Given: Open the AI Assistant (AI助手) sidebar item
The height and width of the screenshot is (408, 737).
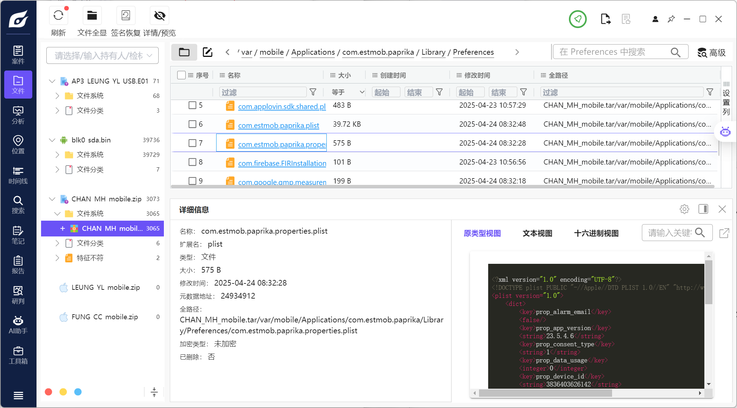Looking at the screenshot, I should [18, 325].
